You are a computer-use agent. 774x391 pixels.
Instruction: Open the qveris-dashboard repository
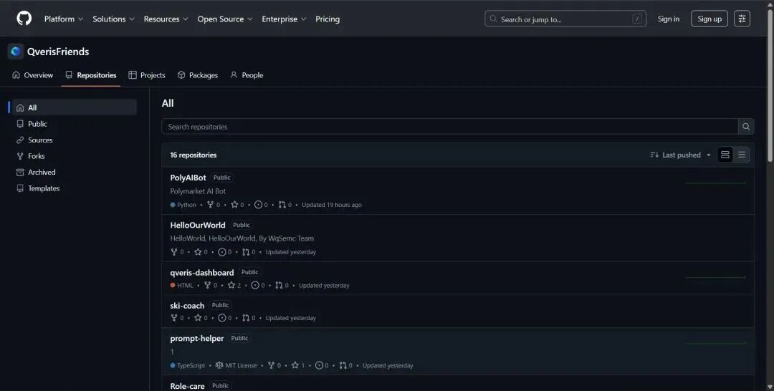(202, 272)
